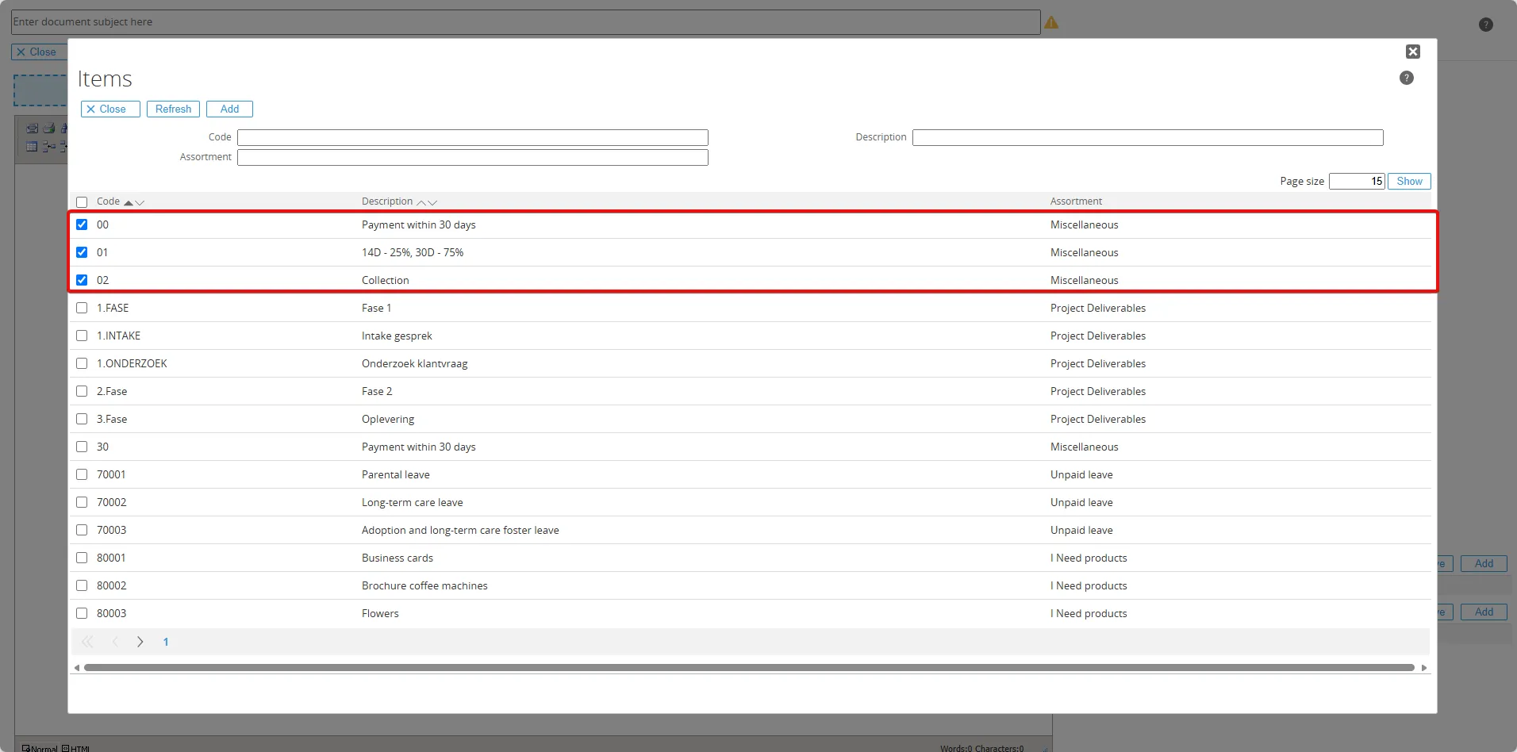The width and height of the screenshot is (1517, 752).
Task: Click the right arrow of the horizontal scrollbar
Action: pos(1424,668)
